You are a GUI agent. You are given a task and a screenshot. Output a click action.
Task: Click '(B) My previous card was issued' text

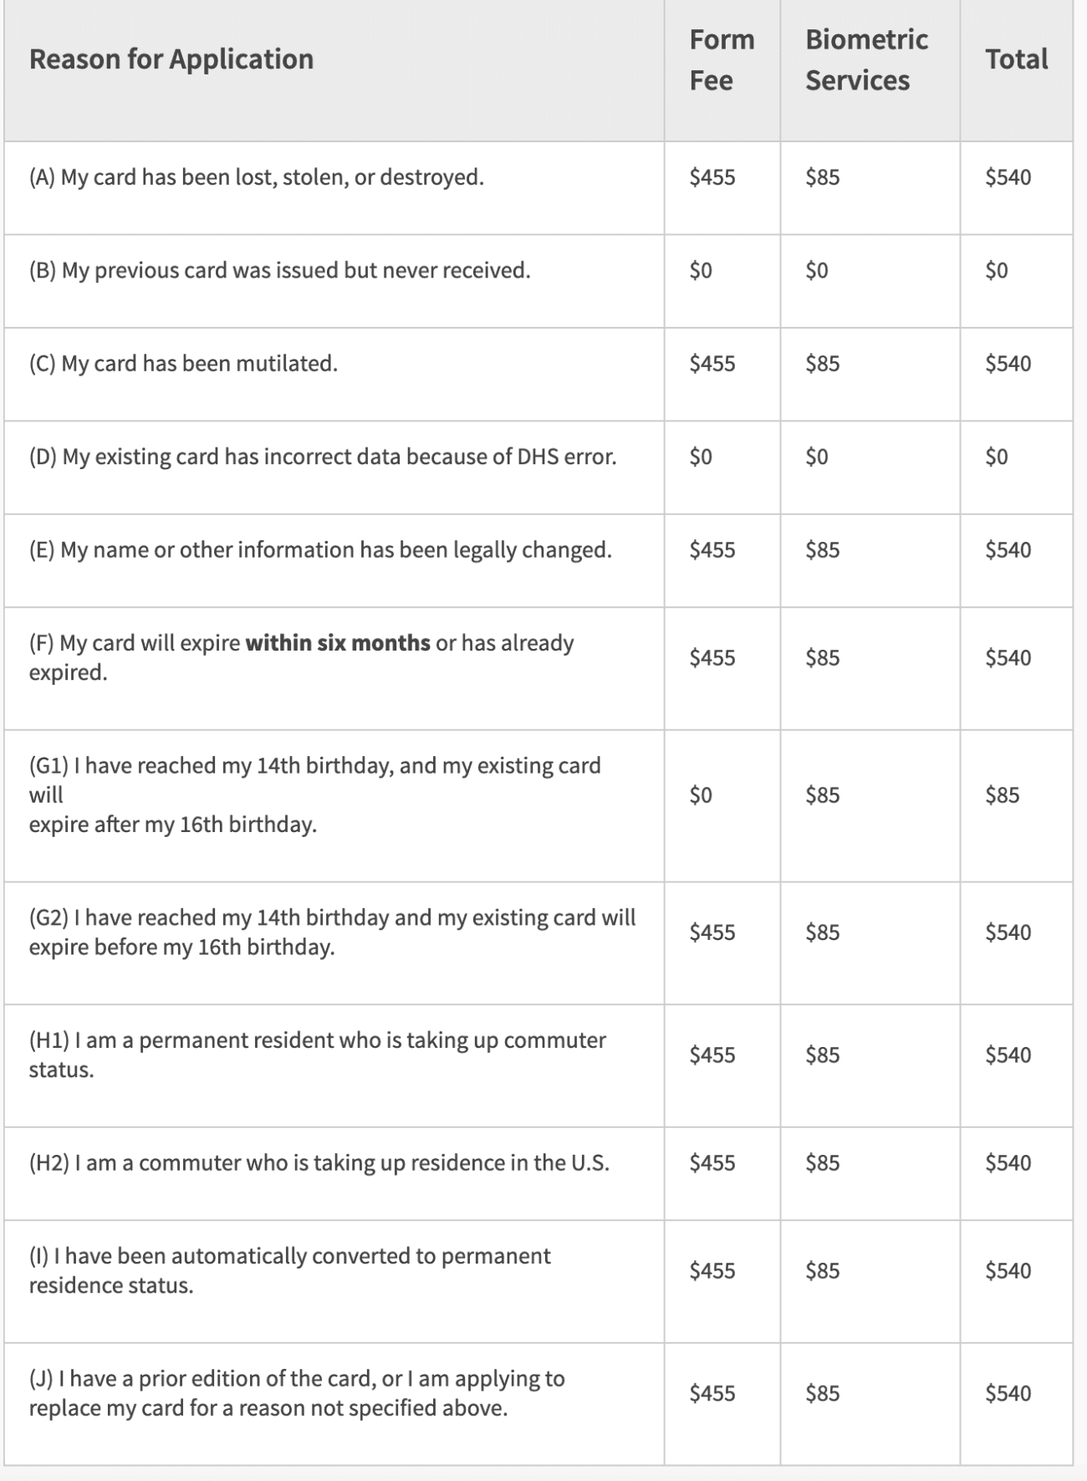click(x=279, y=271)
